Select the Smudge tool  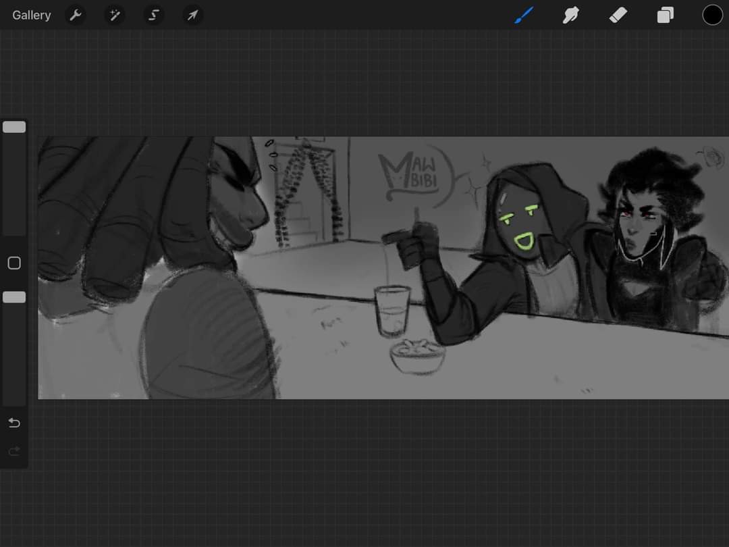(x=571, y=16)
